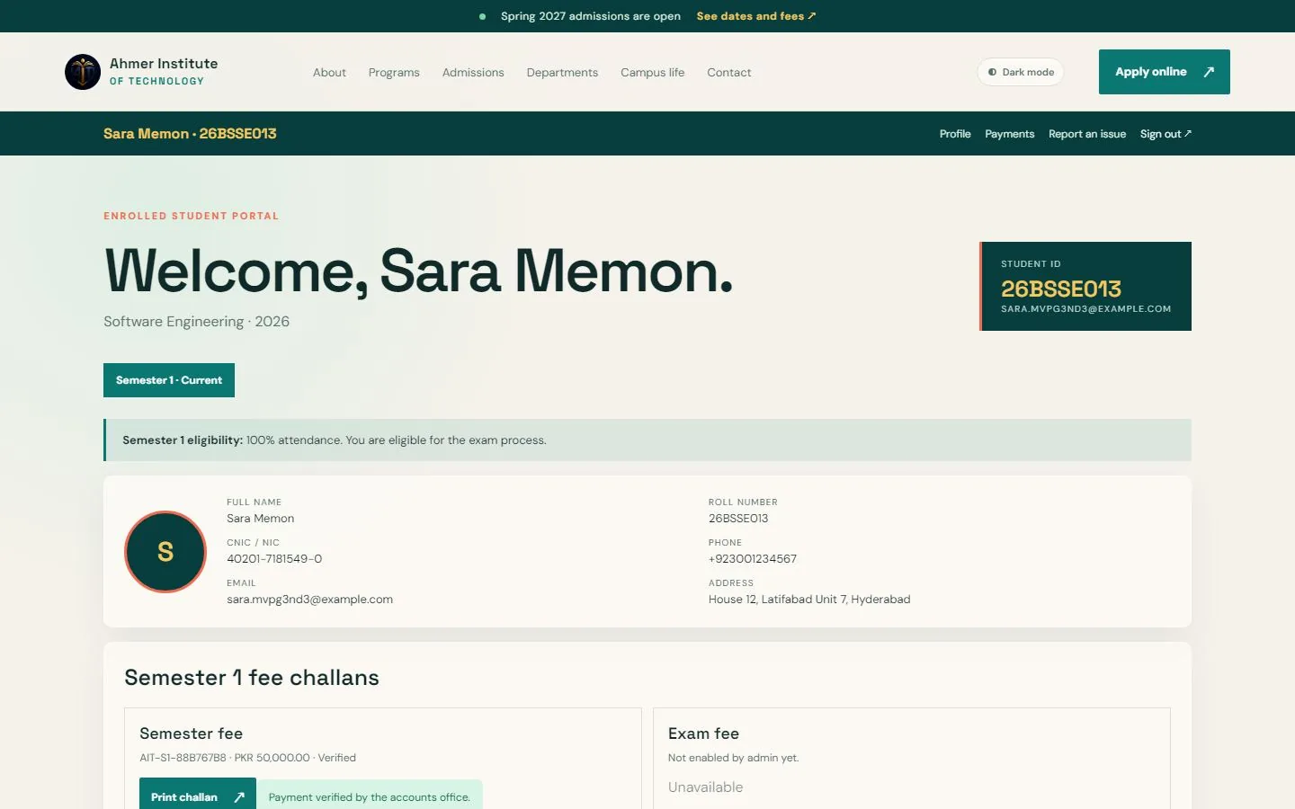The width and height of the screenshot is (1295, 809).
Task: Sign out of the student portal
Action: (1165, 134)
